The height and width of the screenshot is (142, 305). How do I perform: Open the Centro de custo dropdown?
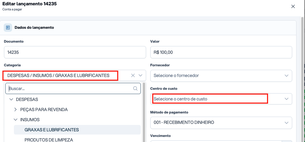tap(221, 99)
